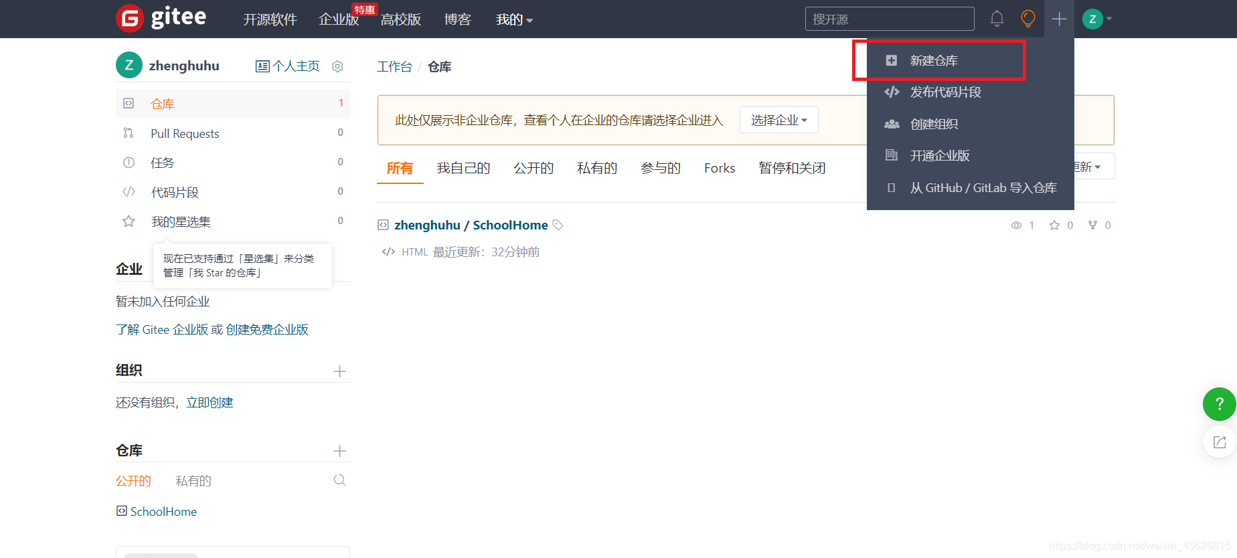This screenshot has width=1237, height=558.
Task: Select the Forks tab
Action: pyautogui.click(x=720, y=168)
